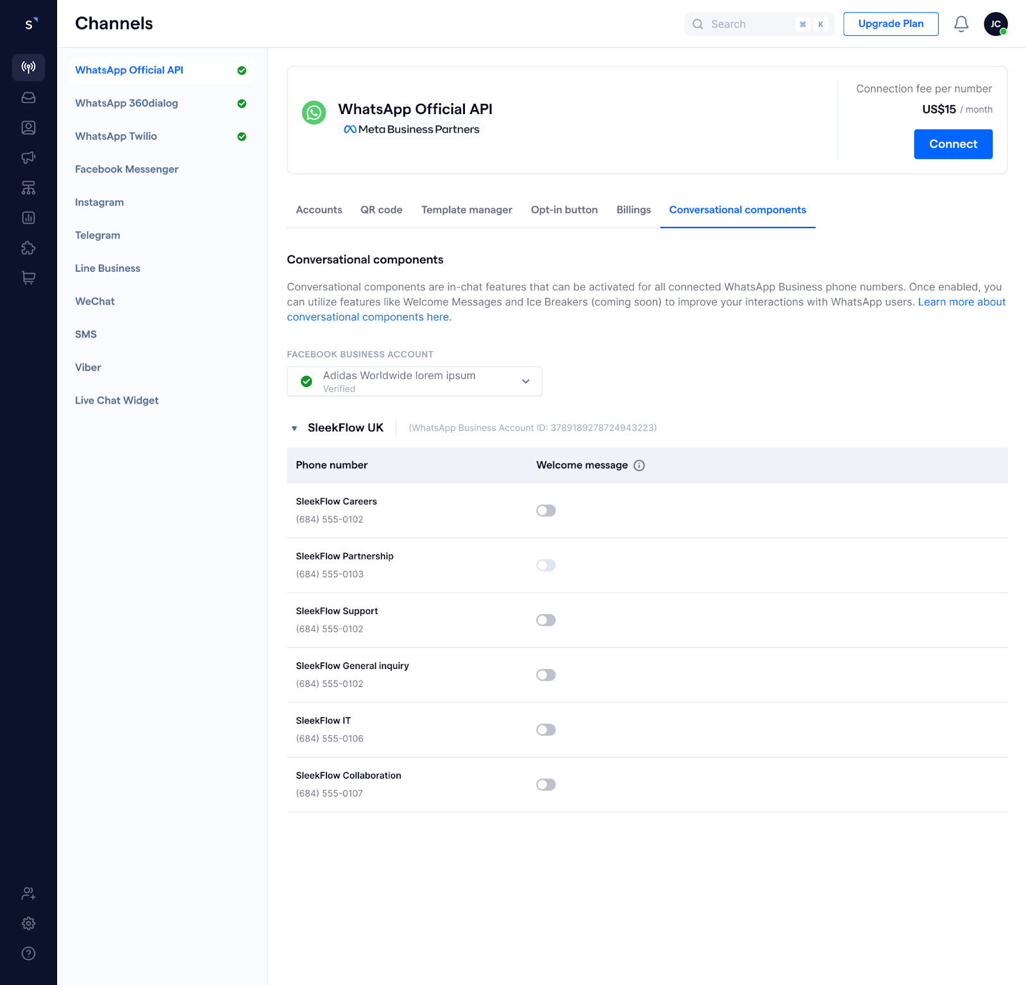Switch to the Billings tab
The image size is (1026, 985).
[634, 210]
